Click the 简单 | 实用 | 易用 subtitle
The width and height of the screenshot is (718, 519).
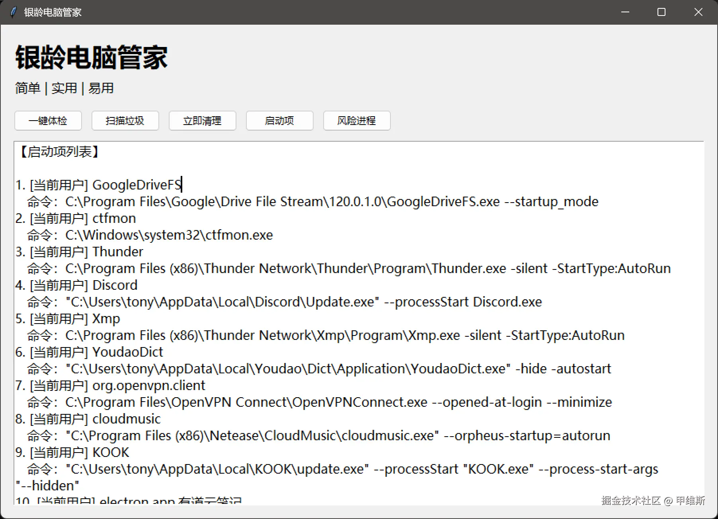64,88
